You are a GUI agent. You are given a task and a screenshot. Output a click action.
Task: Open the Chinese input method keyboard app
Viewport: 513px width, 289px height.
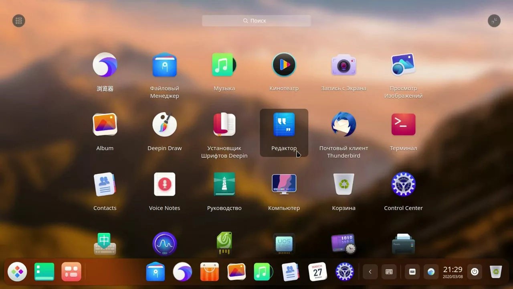105,244
